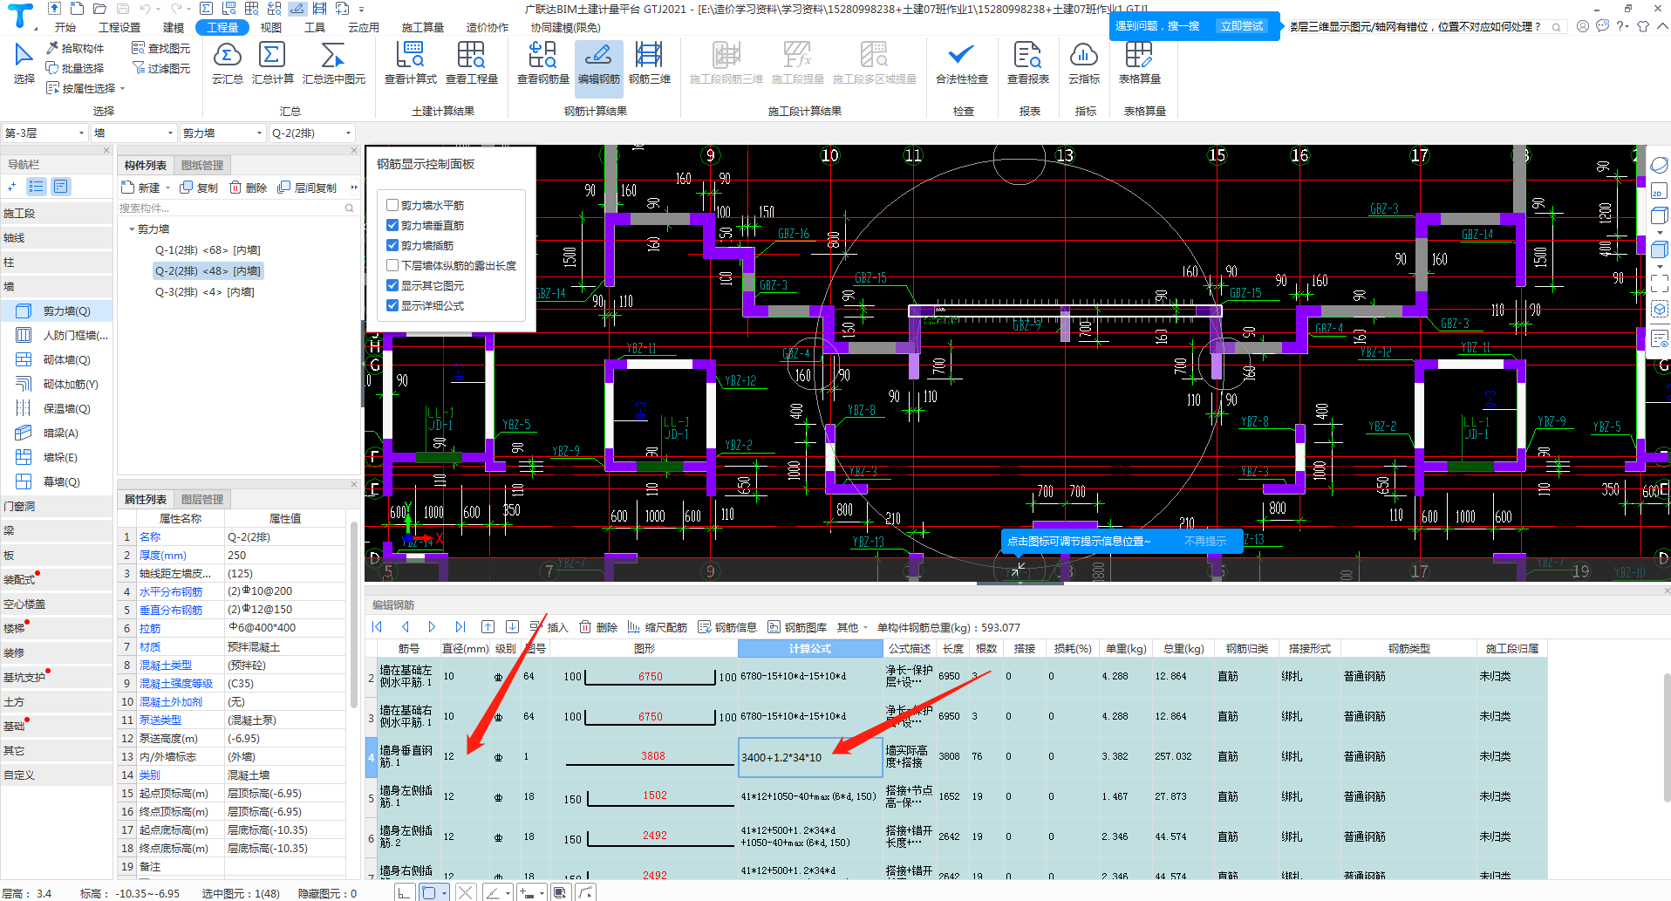Click 批量选择 tool

click(75, 68)
